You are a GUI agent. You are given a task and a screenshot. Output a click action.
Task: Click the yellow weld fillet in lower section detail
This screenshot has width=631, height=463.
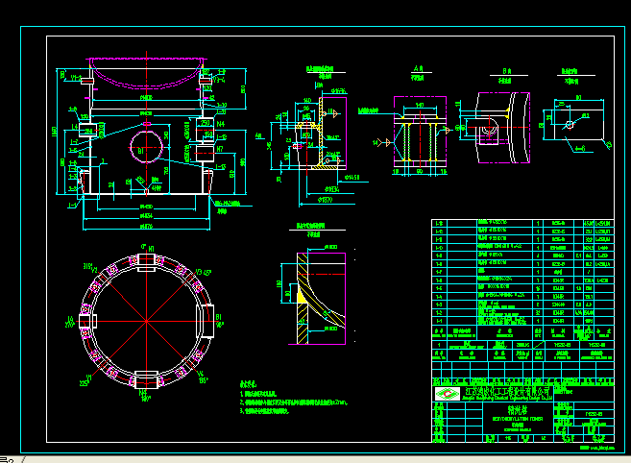click(x=301, y=297)
